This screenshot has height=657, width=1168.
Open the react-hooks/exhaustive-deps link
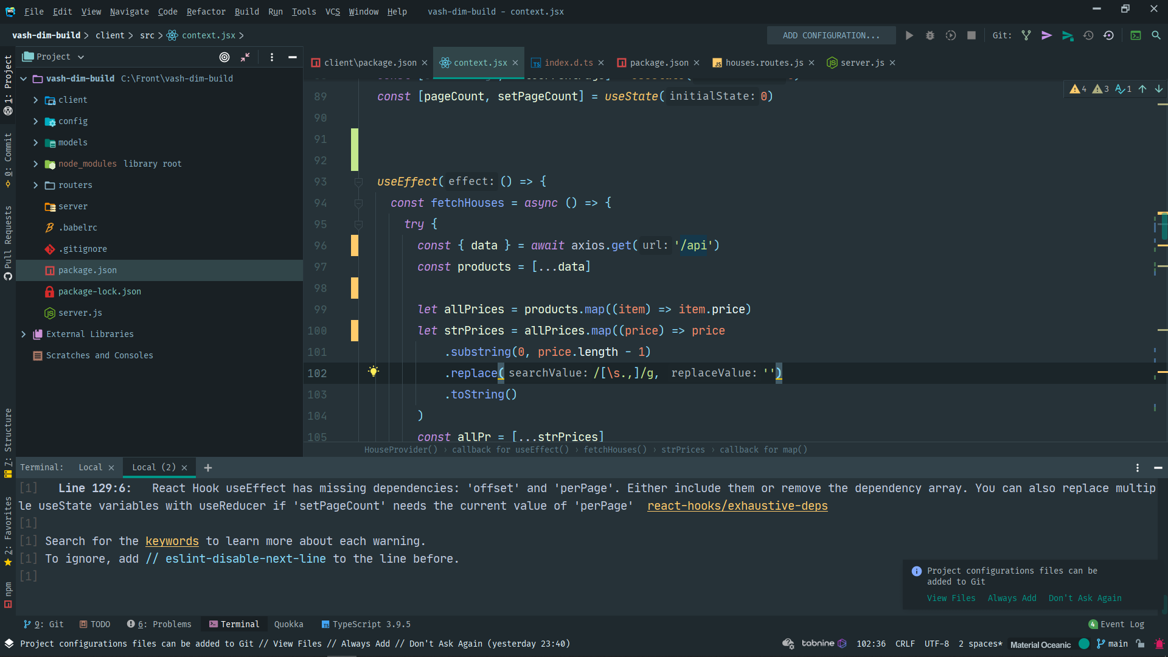pyautogui.click(x=737, y=506)
